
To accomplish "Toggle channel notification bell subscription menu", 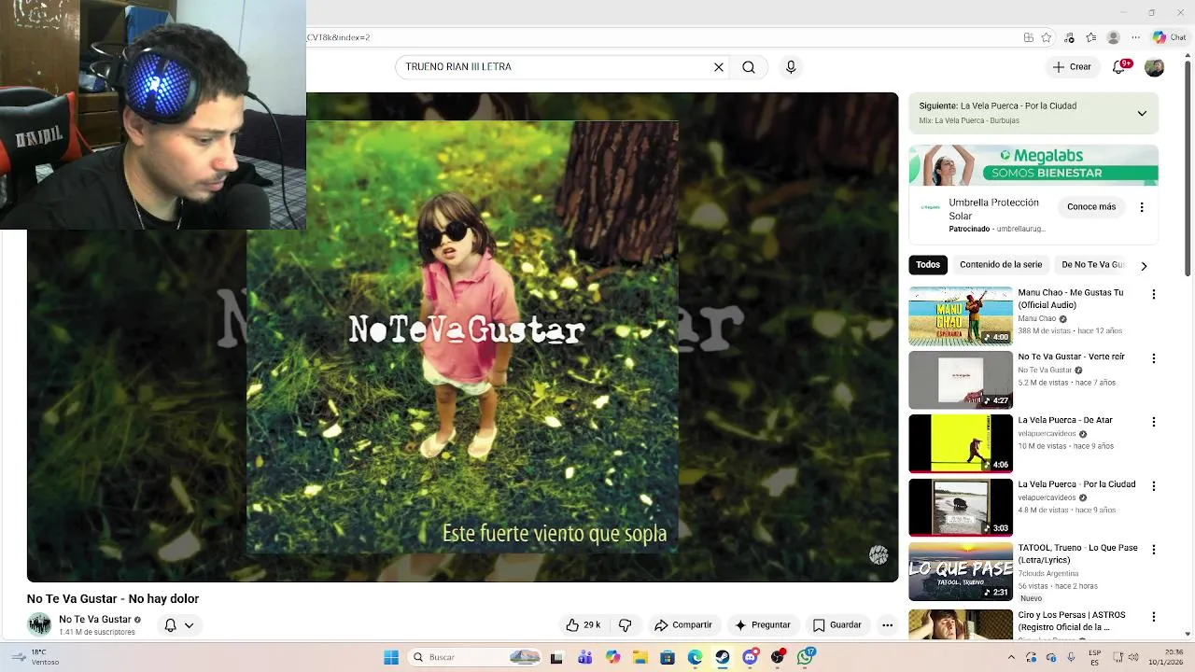I will (179, 625).
